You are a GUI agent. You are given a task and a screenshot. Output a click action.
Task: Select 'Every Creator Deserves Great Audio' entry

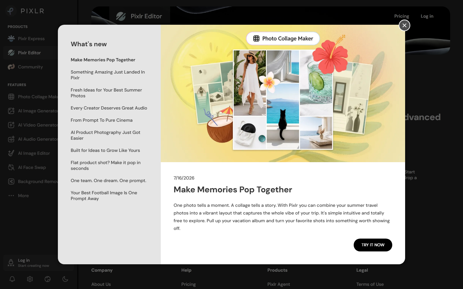coord(109,108)
